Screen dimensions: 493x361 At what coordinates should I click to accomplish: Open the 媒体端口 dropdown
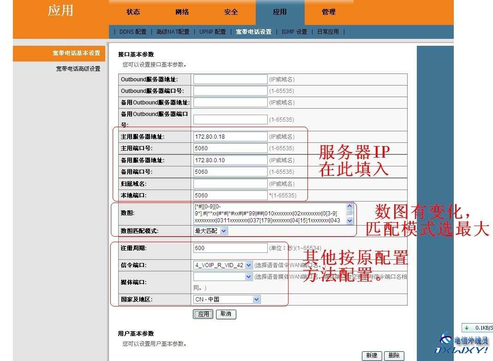(223, 277)
